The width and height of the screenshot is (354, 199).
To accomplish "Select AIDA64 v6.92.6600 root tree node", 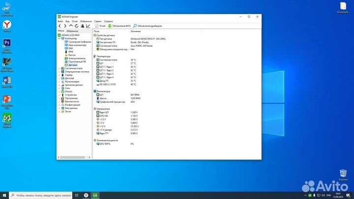I will coord(69,35).
